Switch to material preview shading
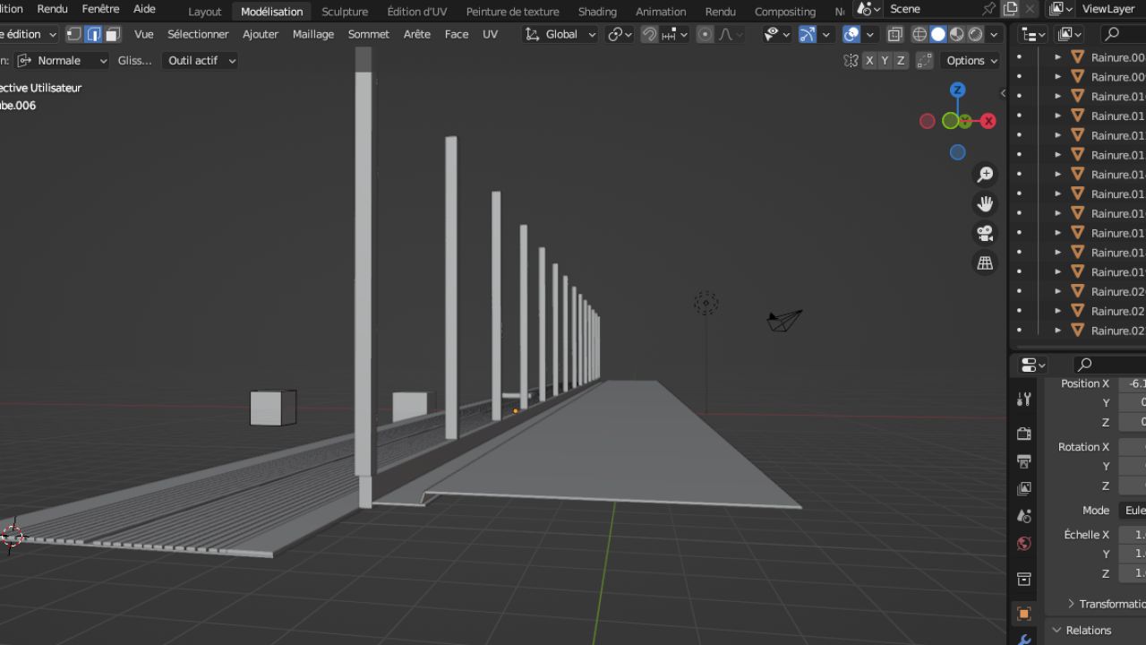 pos(957,34)
